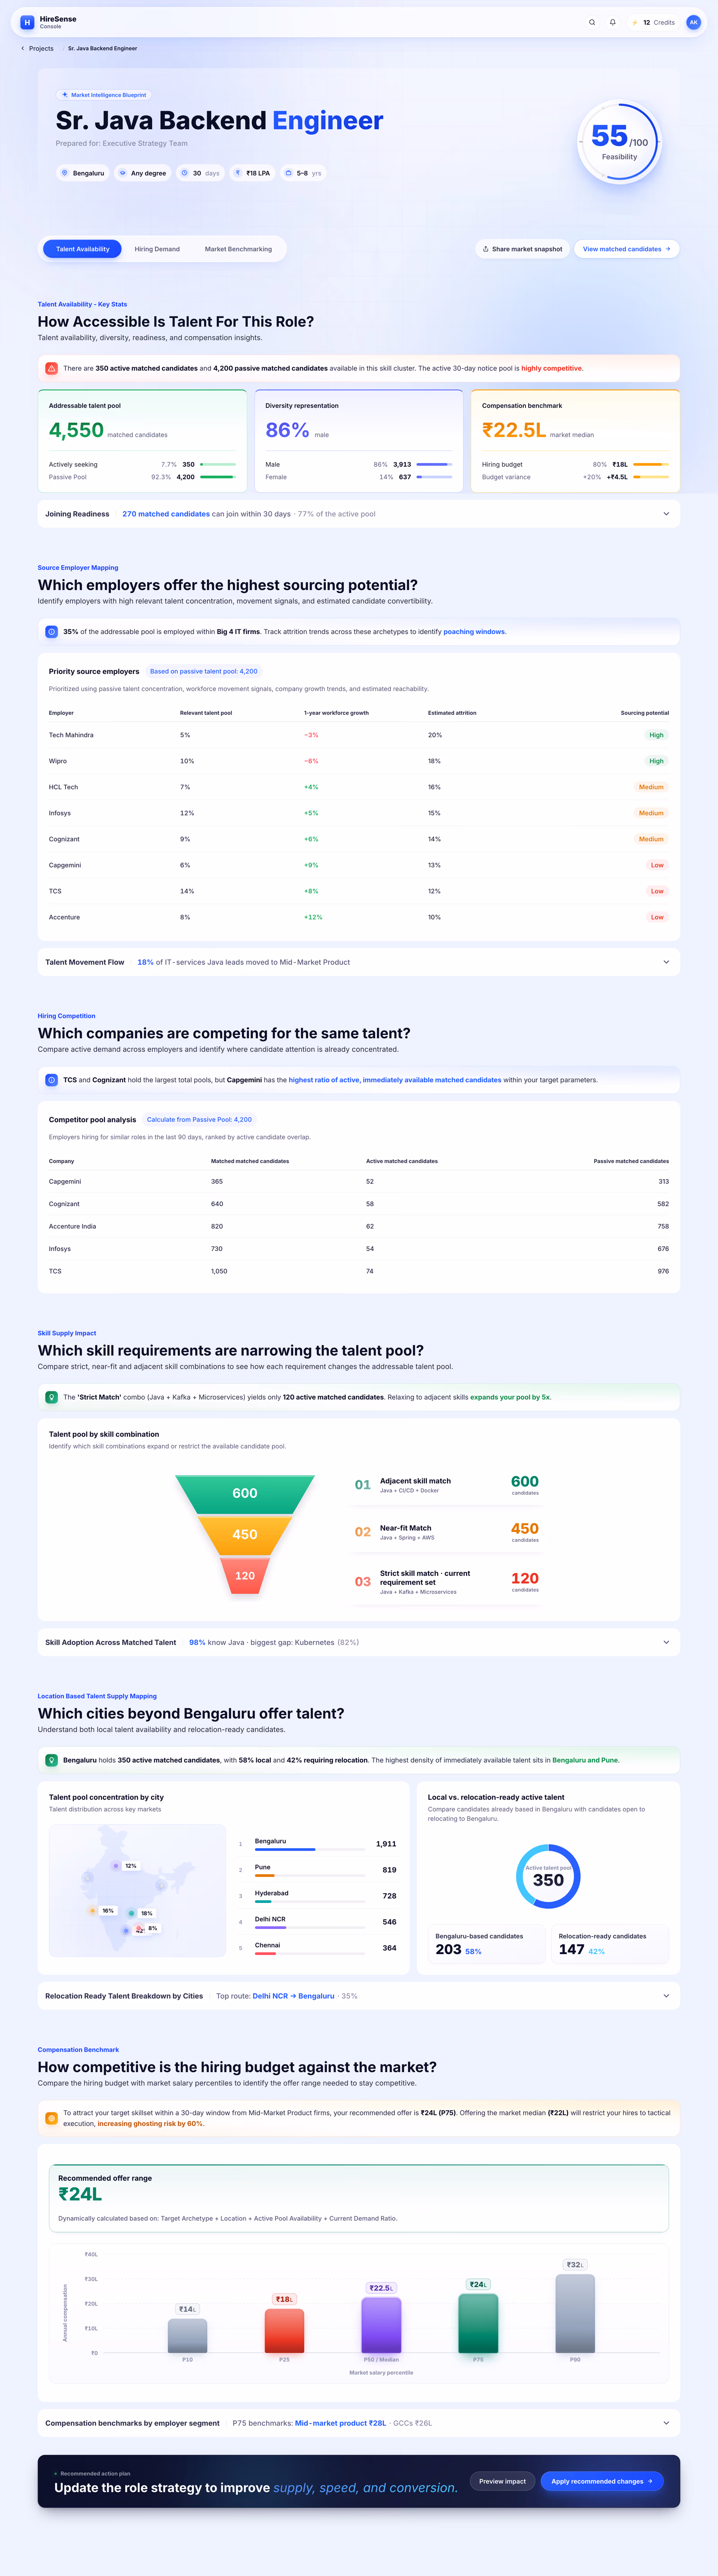This screenshot has height=2576, width=718.
Task: Open the Delhi NCR → Bengaluru route link
Action: 293,1996
